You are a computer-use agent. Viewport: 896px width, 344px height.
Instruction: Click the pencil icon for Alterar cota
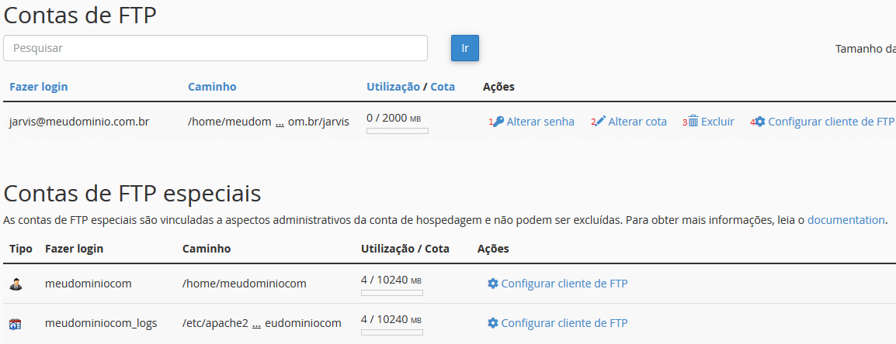tap(600, 122)
